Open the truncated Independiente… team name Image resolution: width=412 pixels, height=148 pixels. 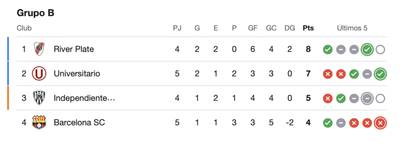click(x=84, y=98)
